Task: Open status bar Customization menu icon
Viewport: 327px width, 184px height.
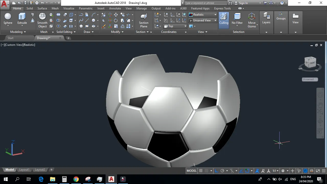Action: click(x=324, y=171)
